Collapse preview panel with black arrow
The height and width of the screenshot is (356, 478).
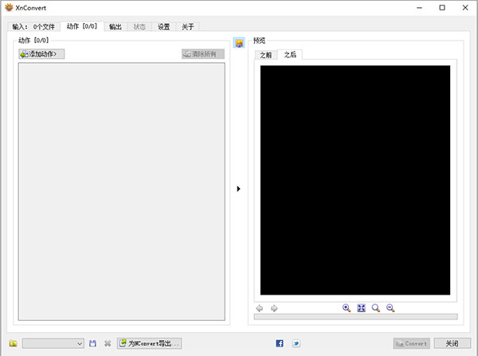pyautogui.click(x=239, y=189)
